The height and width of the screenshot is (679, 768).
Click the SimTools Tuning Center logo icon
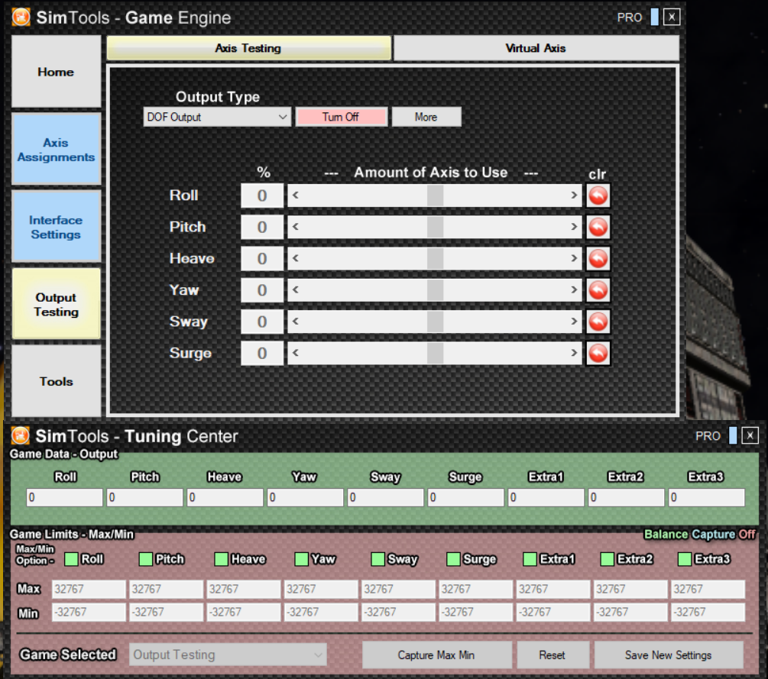click(21, 436)
